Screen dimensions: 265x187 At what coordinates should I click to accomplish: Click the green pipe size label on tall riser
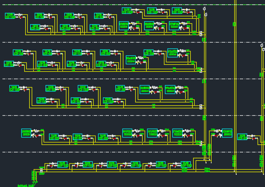(234, 24)
